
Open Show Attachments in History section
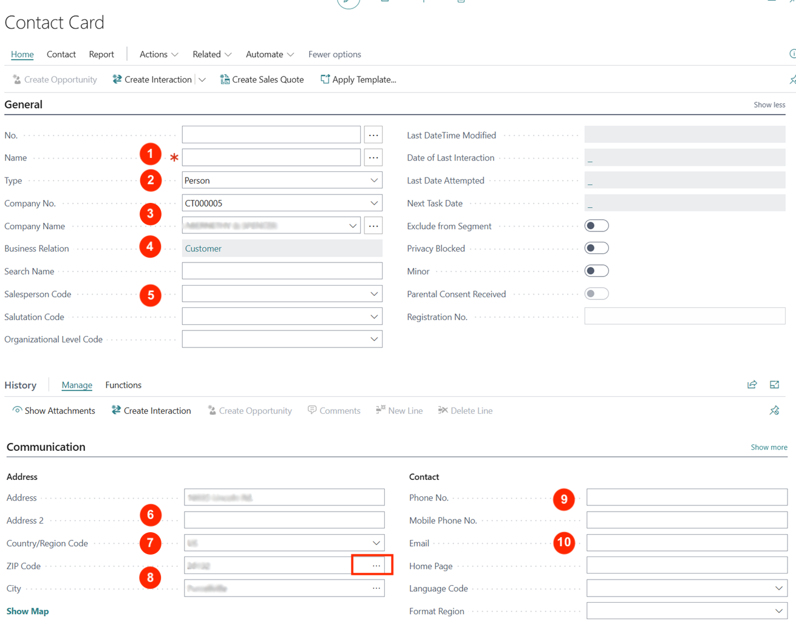coord(53,411)
